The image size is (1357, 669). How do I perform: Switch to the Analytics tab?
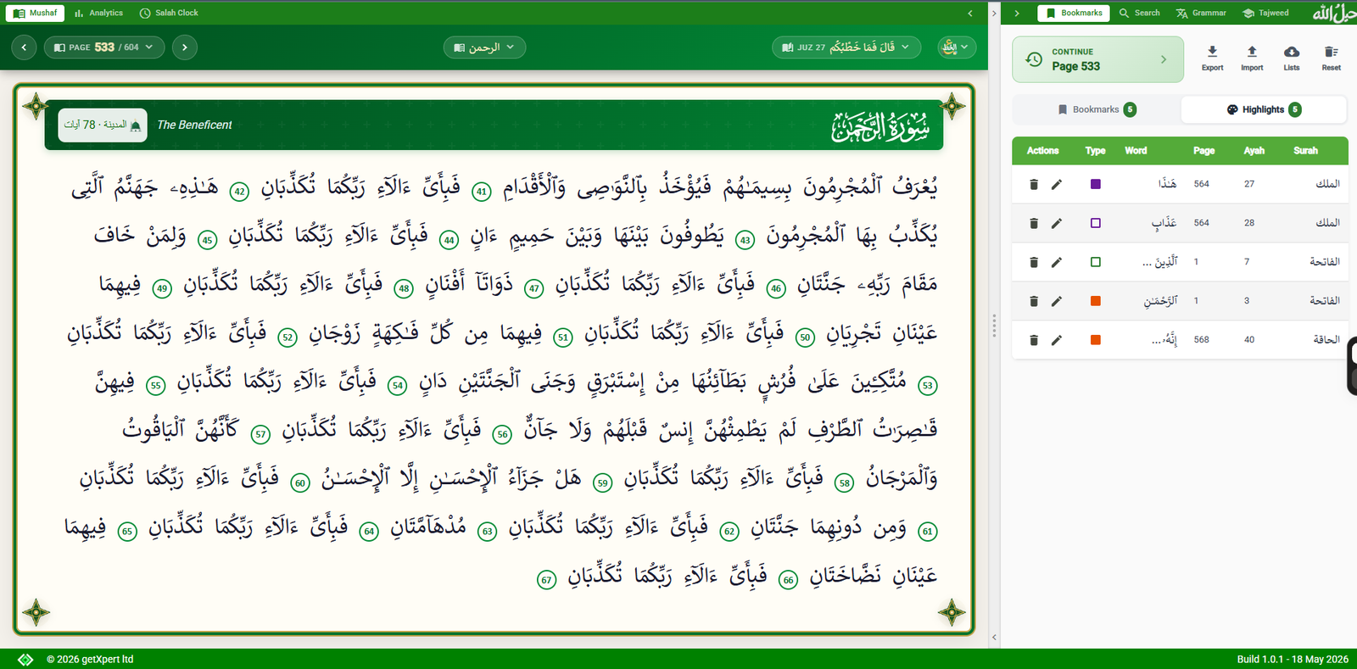tap(98, 13)
